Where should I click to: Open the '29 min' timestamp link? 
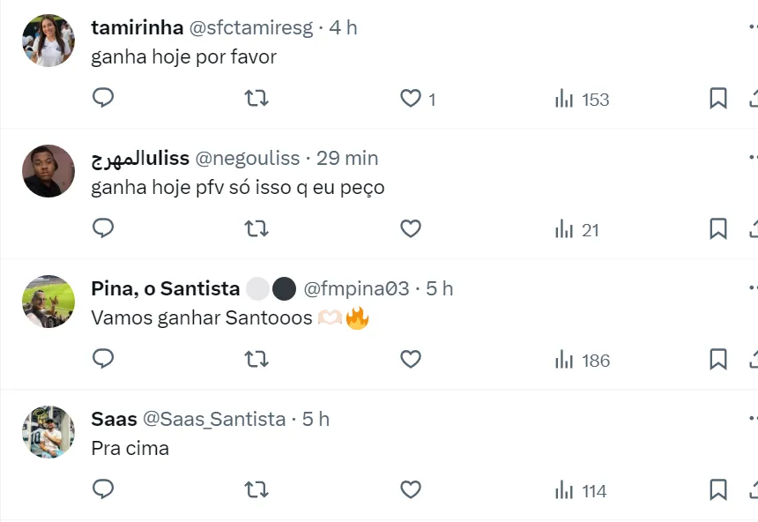pos(347,158)
